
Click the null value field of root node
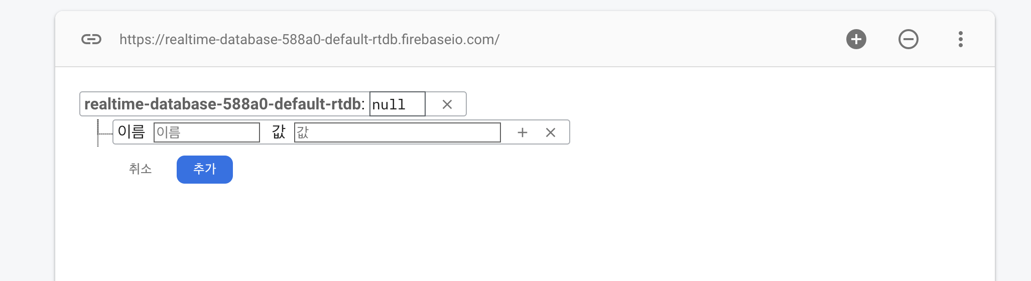[397, 104]
